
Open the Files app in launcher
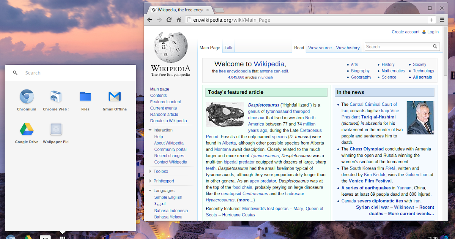85,97
